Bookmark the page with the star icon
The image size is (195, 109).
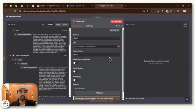coord(147,11)
